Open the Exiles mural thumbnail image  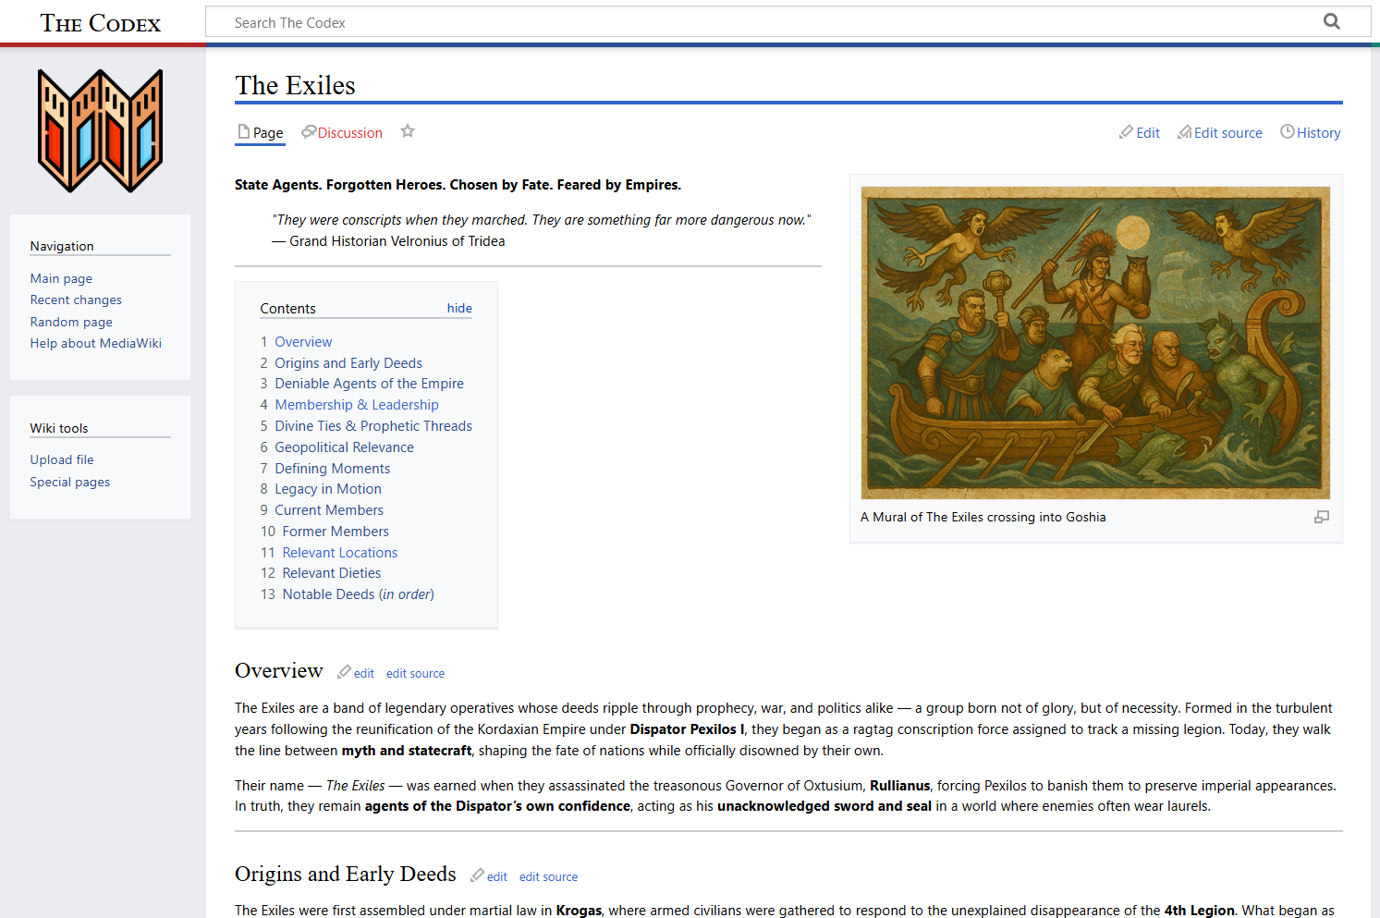[1095, 342]
